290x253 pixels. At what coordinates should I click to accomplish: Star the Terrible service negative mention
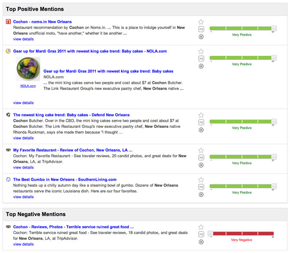coord(201,227)
